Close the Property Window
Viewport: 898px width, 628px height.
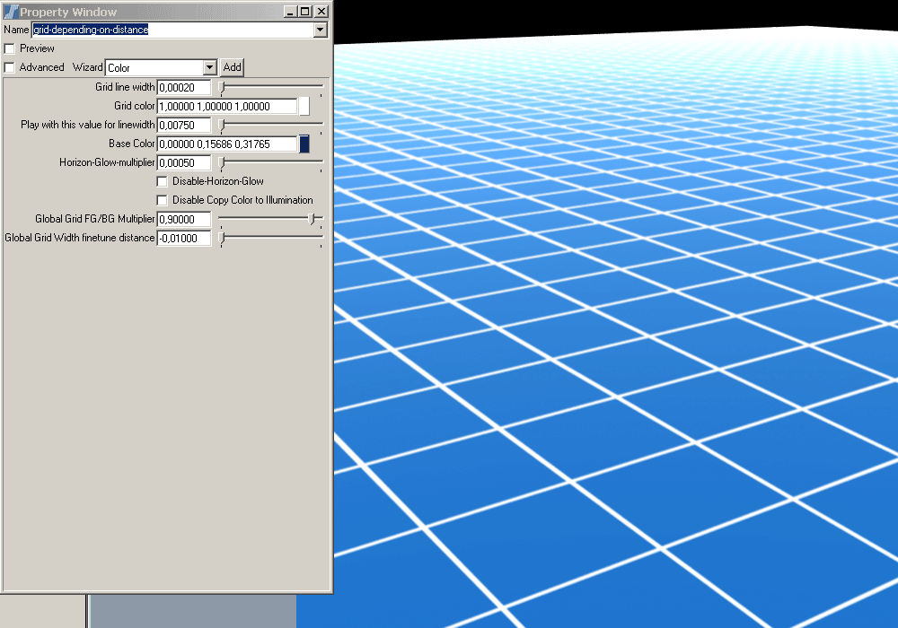tap(321, 12)
